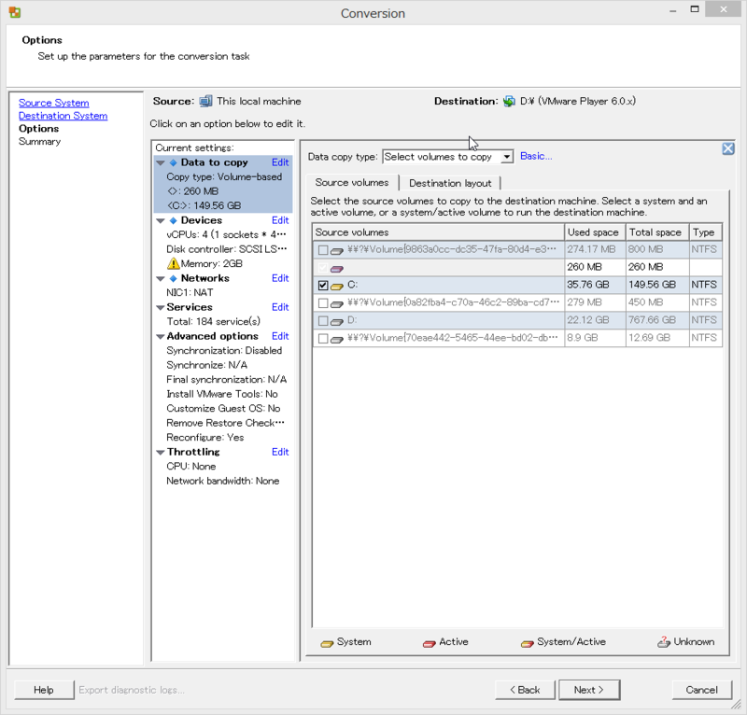Screen dimensions: 747x715
Task: Click the yellow warning icon beside Memory: 2GB
Action: tap(174, 263)
